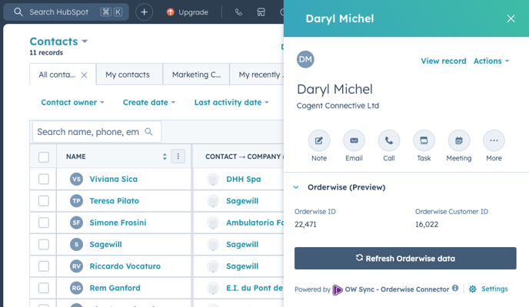Click the SF avatar for Simone Frosini

click(76, 223)
